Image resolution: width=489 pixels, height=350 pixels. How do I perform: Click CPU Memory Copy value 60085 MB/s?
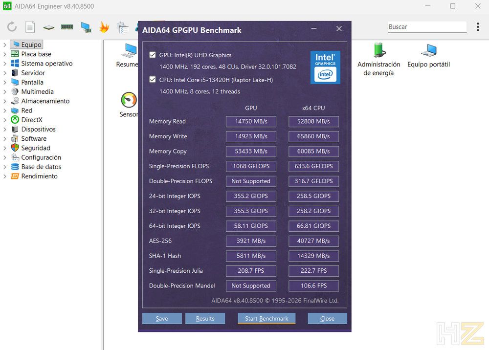(x=314, y=151)
